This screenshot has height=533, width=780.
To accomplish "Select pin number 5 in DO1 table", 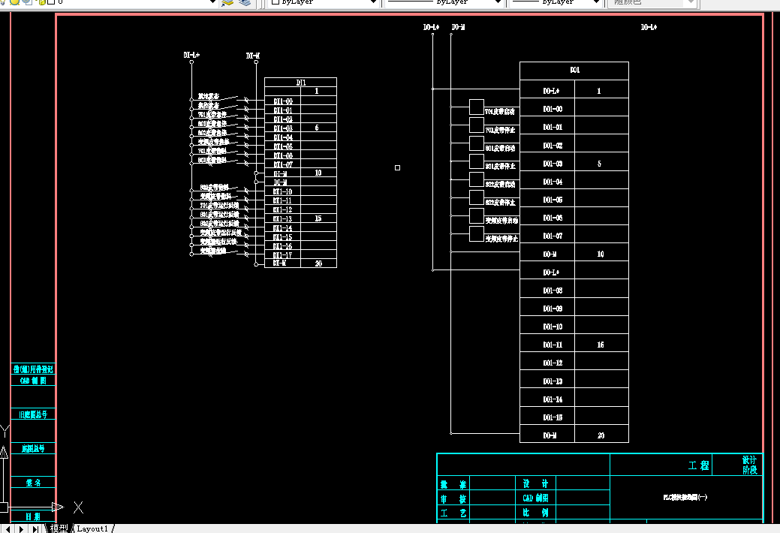I will coord(599,164).
